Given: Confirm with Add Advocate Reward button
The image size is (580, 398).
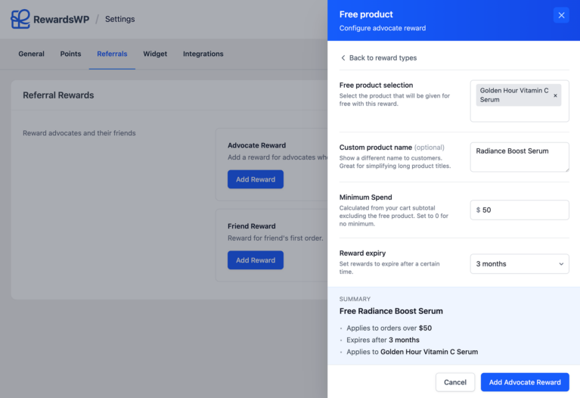Looking at the screenshot, I should [524, 382].
